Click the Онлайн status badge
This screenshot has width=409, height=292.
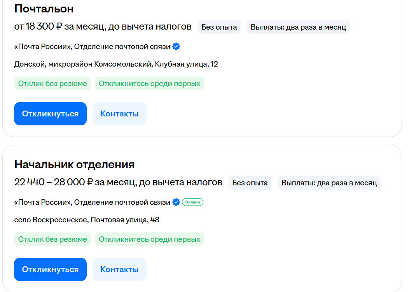(x=192, y=202)
